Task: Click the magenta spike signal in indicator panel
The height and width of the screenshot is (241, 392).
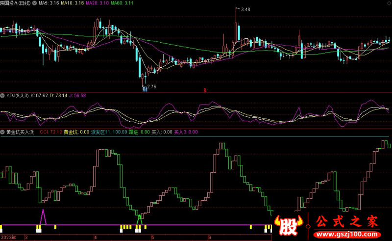Action: (43, 217)
